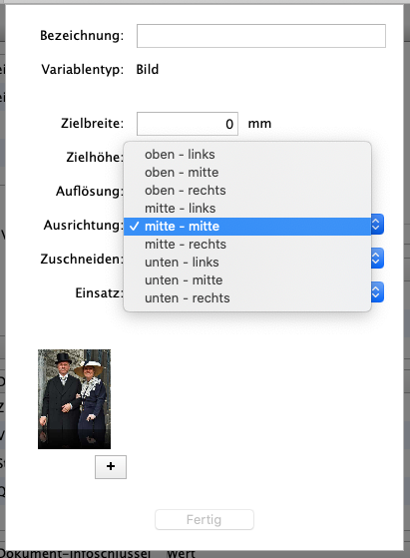Screen dimensions: 410x558
Task: Choose the checked "mitte - mitte" option
Action: click(247, 227)
